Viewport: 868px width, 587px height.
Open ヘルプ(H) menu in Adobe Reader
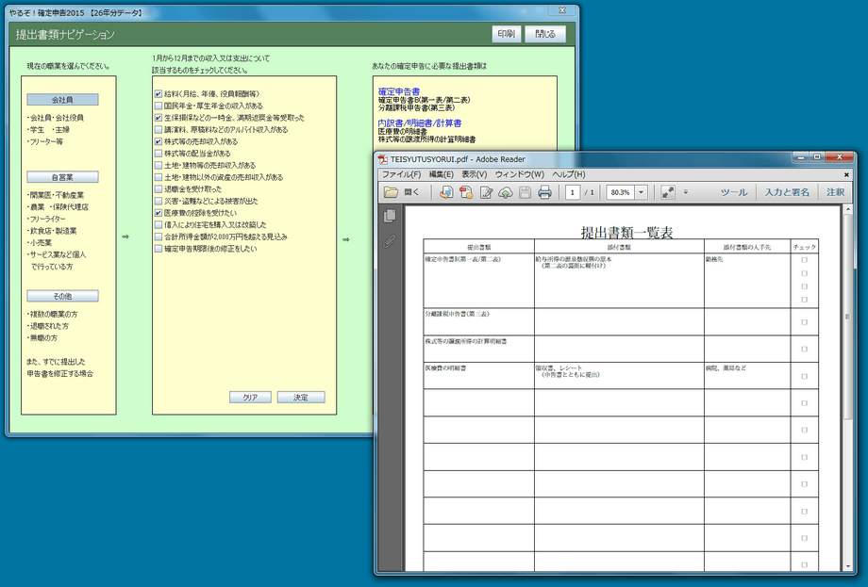click(x=569, y=174)
